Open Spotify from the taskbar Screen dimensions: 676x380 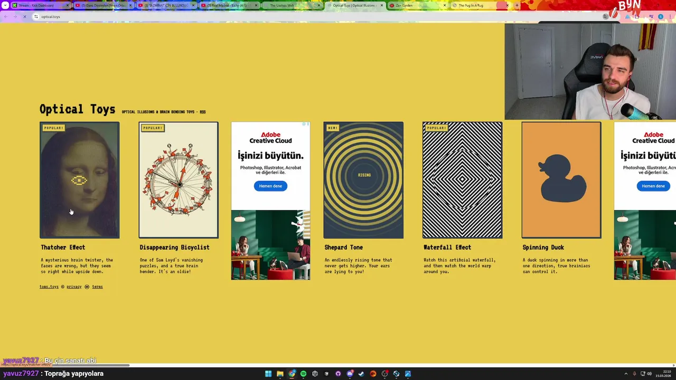click(303, 374)
